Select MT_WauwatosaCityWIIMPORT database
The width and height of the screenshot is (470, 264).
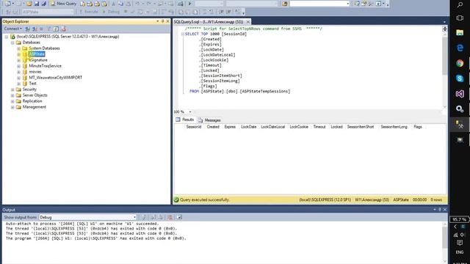click(56, 78)
